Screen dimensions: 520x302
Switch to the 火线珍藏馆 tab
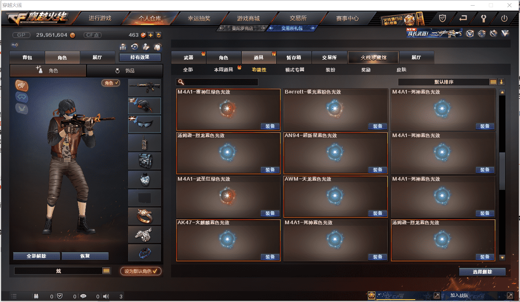pyautogui.click(x=373, y=58)
